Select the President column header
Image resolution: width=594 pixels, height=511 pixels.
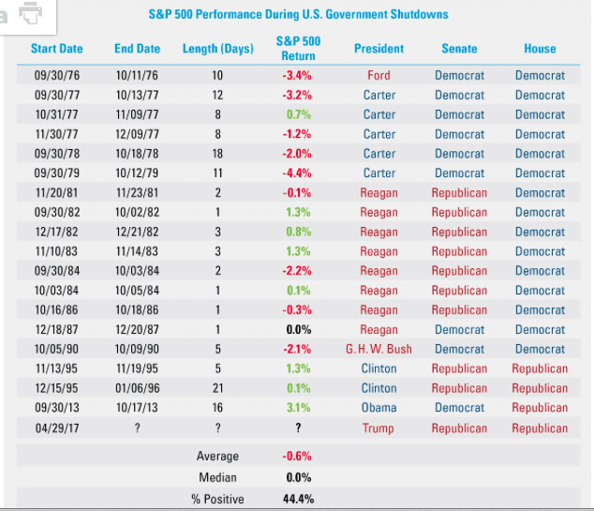[379, 49]
